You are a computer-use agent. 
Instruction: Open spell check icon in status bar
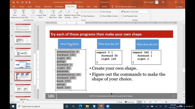coord(23,102)
